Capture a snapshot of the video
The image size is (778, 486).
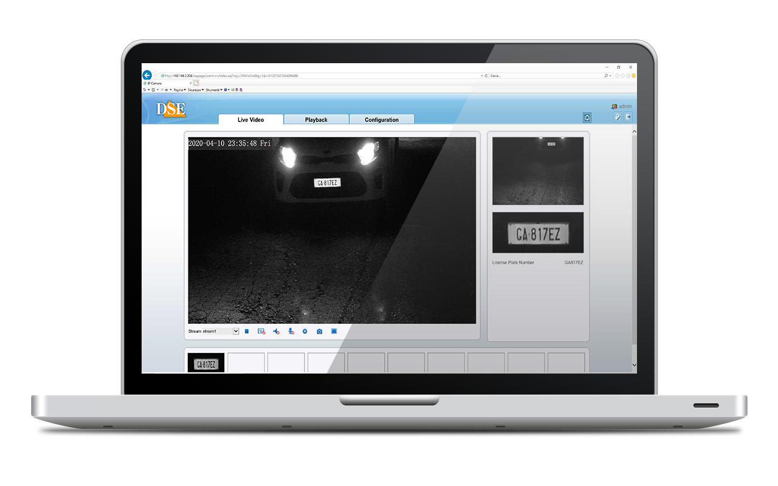319,331
